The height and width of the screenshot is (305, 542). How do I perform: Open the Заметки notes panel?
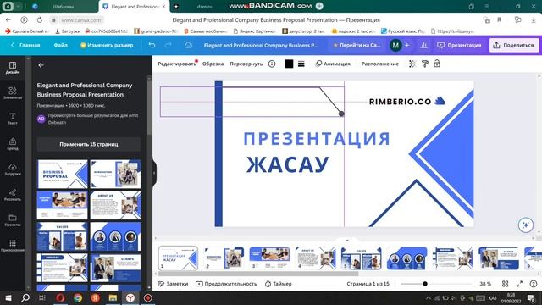(x=173, y=284)
